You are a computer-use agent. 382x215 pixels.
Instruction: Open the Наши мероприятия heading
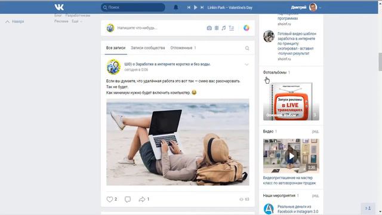[279, 195]
